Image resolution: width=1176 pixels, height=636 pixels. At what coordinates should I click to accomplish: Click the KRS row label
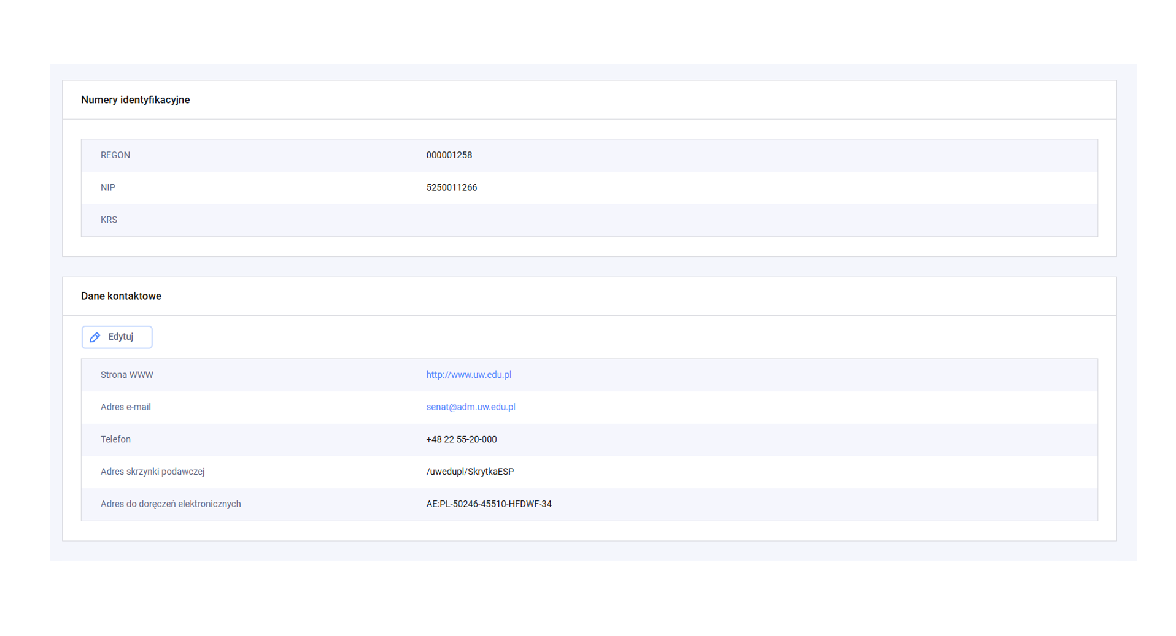(x=109, y=220)
